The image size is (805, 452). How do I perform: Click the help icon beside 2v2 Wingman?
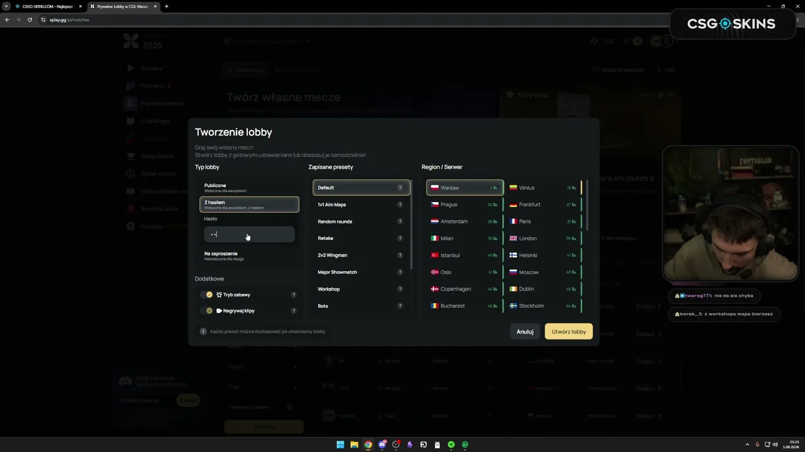click(400, 256)
